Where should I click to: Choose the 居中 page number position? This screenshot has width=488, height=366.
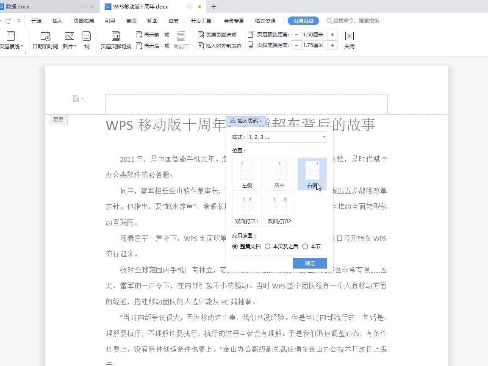click(280, 174)
